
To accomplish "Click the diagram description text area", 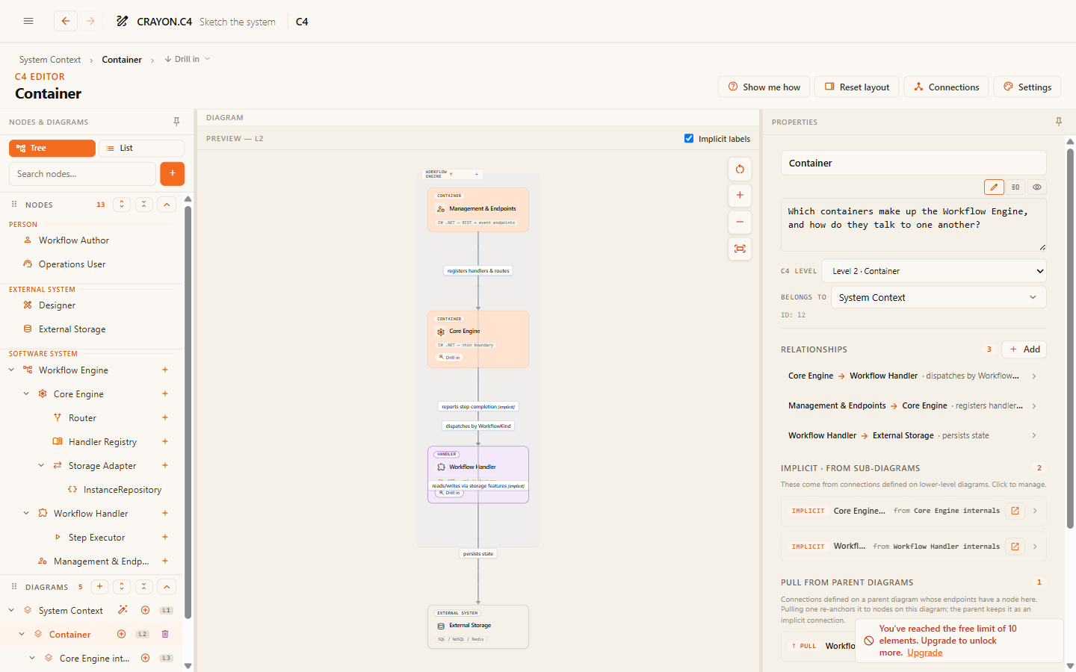I will [x=913, y=224].
